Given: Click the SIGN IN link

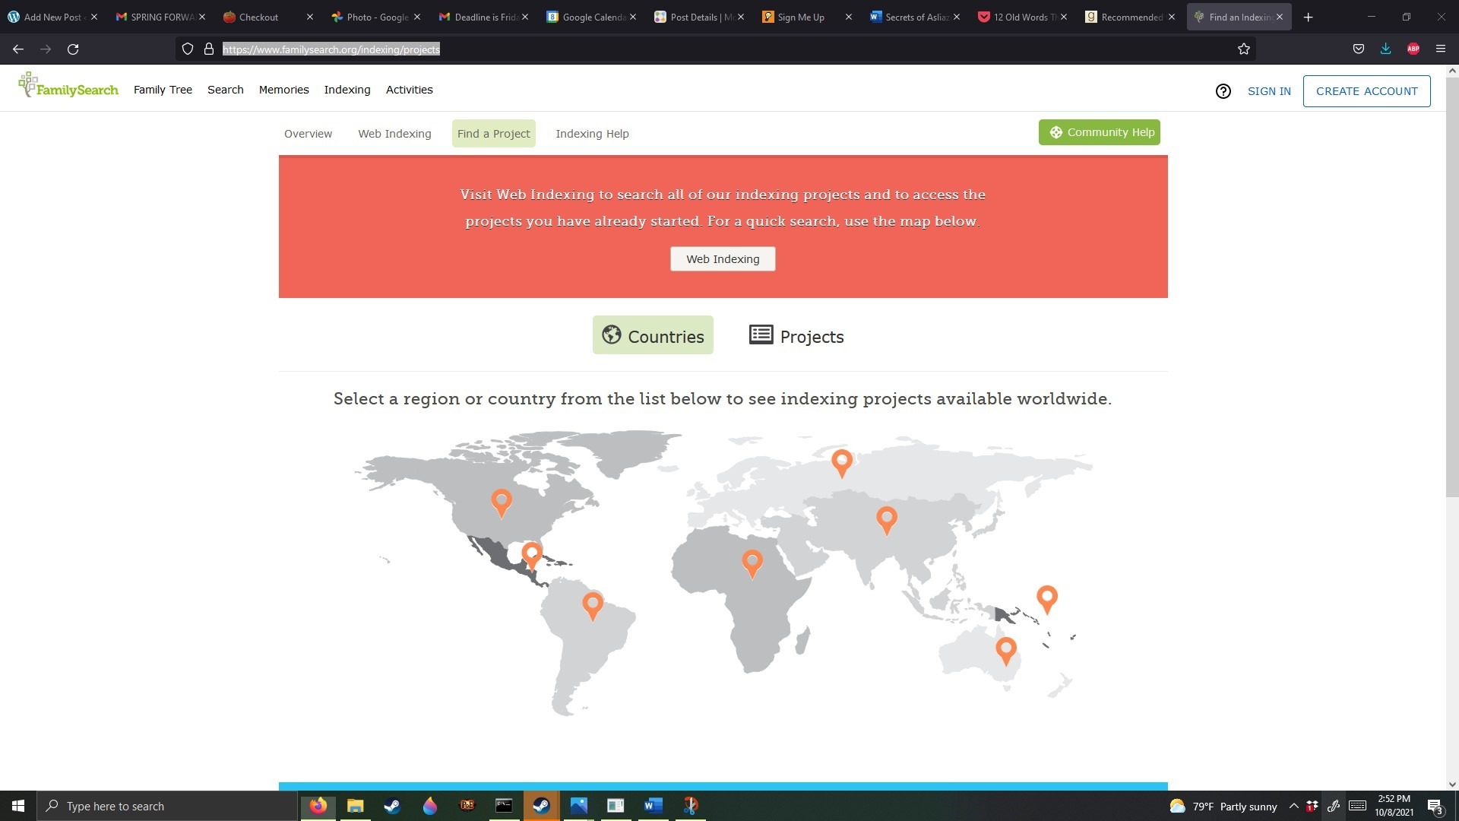Looking at the screenshot, I should tap(1269, 91).
